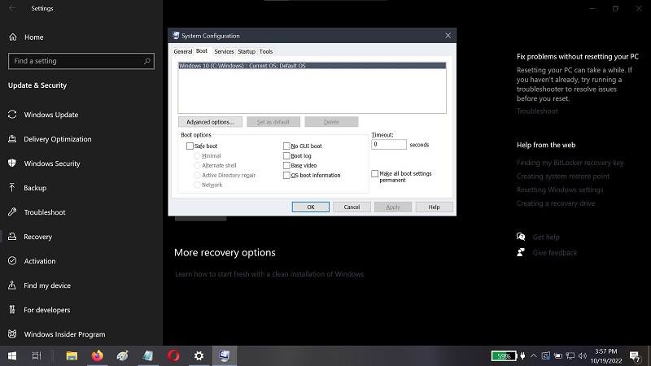This screenshot has width=651, height=366.
Task: Select the Network radio option
Action: (197, 185)
